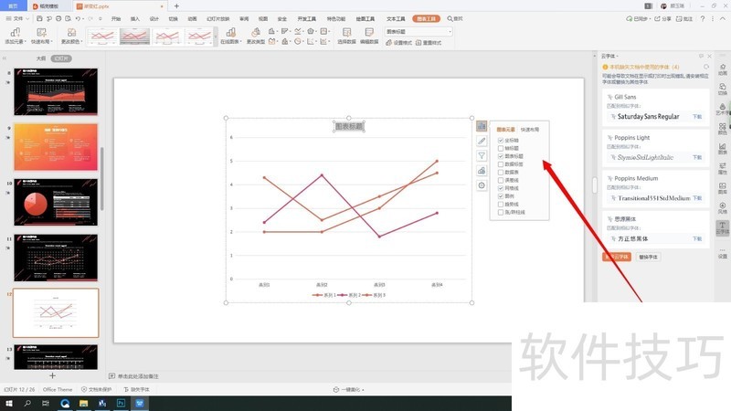
Task: Download the Saturday Sans Regular font
Action: pyautogui.click(x=697, y=117)
